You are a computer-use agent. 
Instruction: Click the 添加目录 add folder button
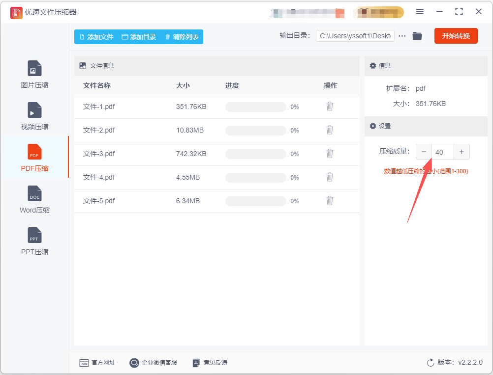[139, 37]
